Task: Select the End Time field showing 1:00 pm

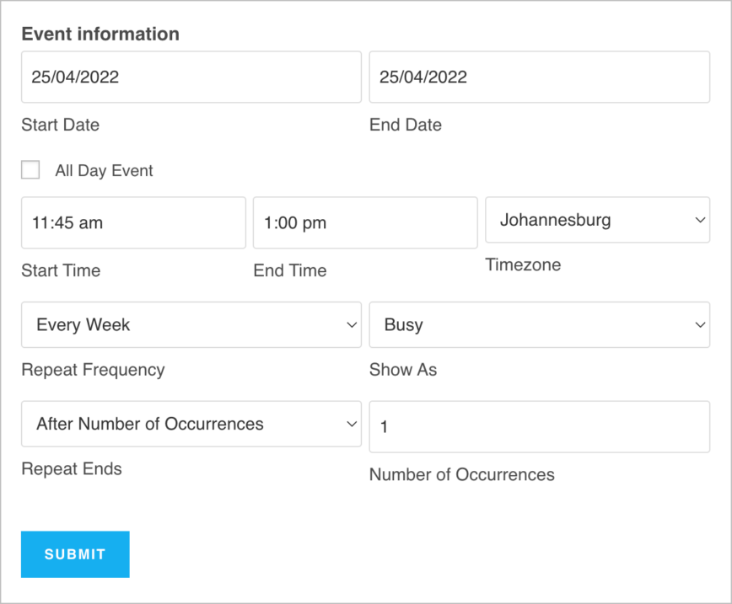Action: (365, 222)
